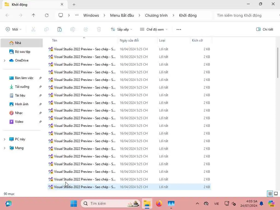Open Hình ảnh in sidebar
The height and width of the screenshot is (210, 280).
pos(22,104)
